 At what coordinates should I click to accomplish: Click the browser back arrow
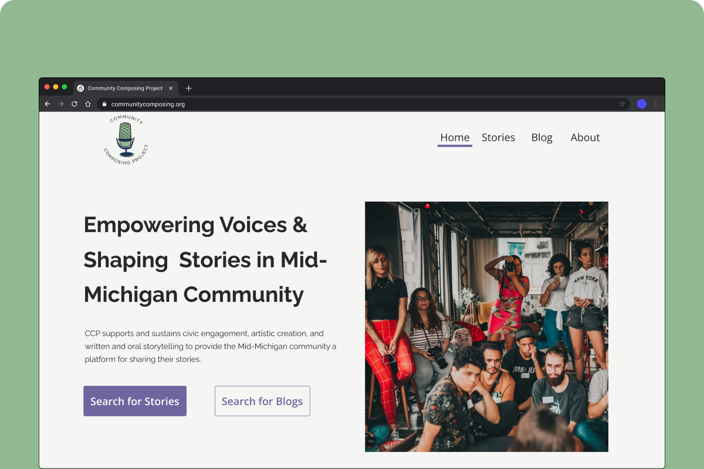pos(48,104)
